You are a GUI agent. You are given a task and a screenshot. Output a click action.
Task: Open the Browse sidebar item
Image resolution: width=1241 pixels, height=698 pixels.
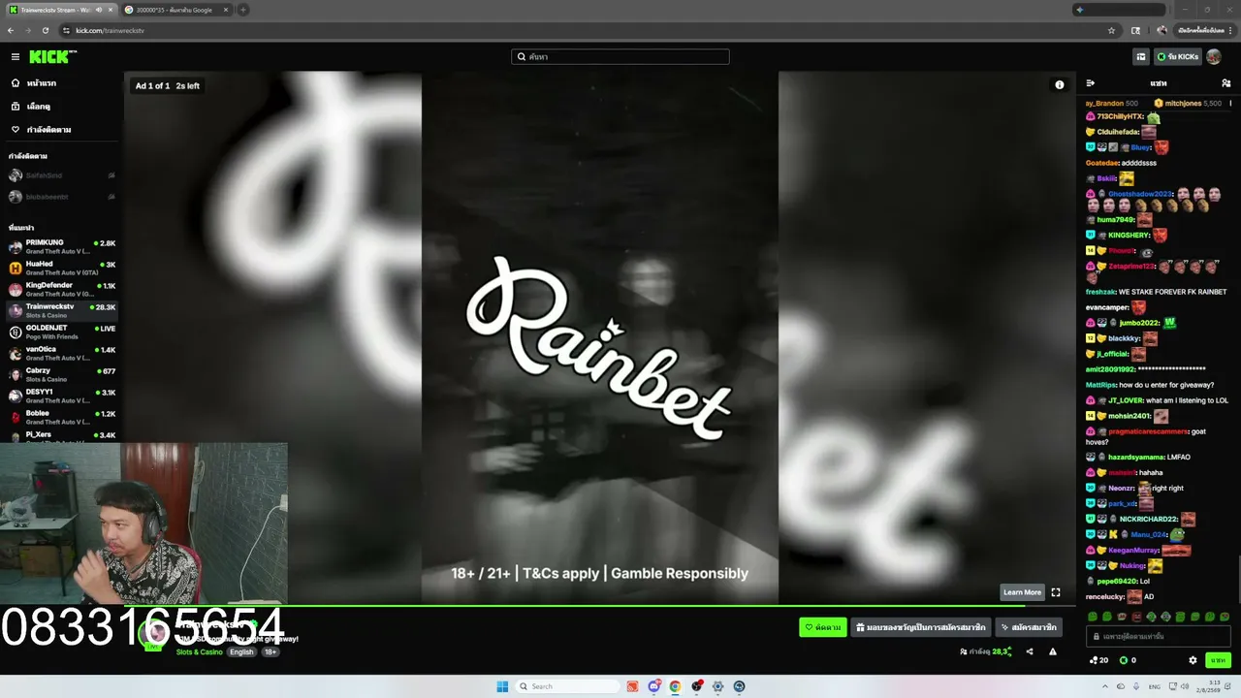[61, 107]
